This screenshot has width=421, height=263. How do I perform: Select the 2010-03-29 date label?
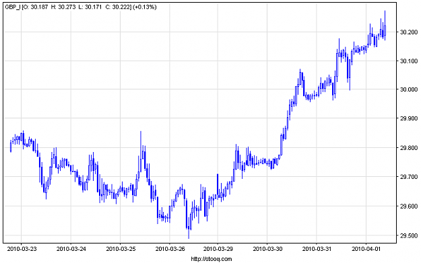[x=218, y=249]
